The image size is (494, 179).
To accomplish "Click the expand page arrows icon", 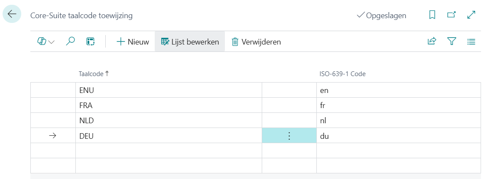I will point(471,15).
